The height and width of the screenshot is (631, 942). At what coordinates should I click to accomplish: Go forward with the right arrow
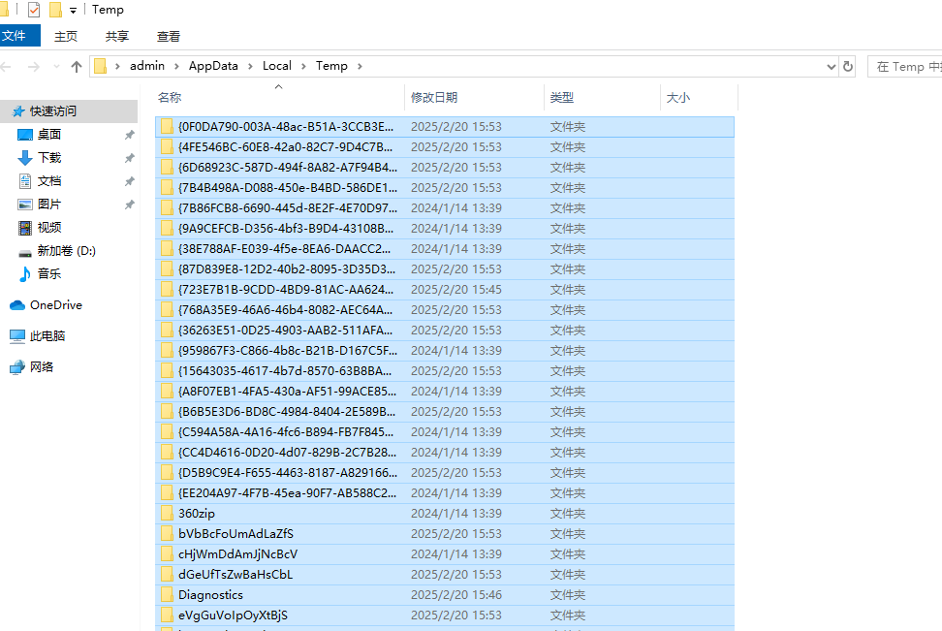tap(34, 67)
